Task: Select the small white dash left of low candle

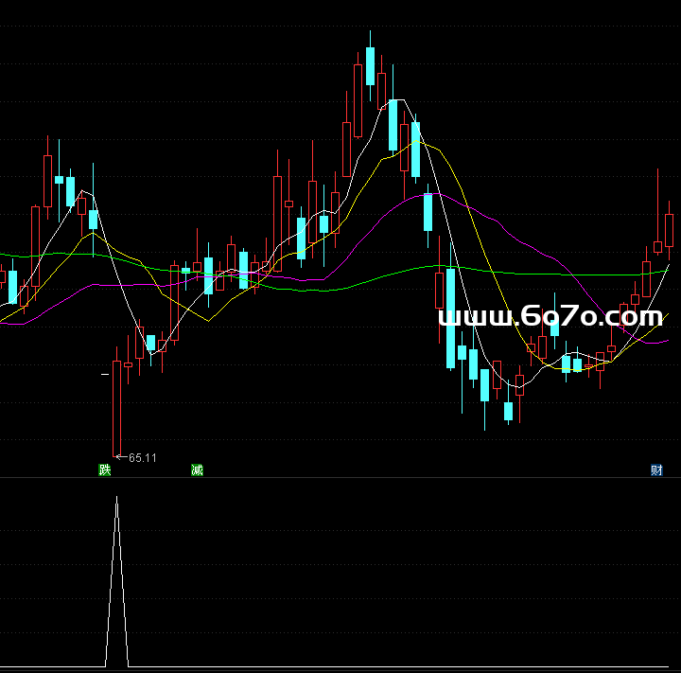Action: [104, 375]
